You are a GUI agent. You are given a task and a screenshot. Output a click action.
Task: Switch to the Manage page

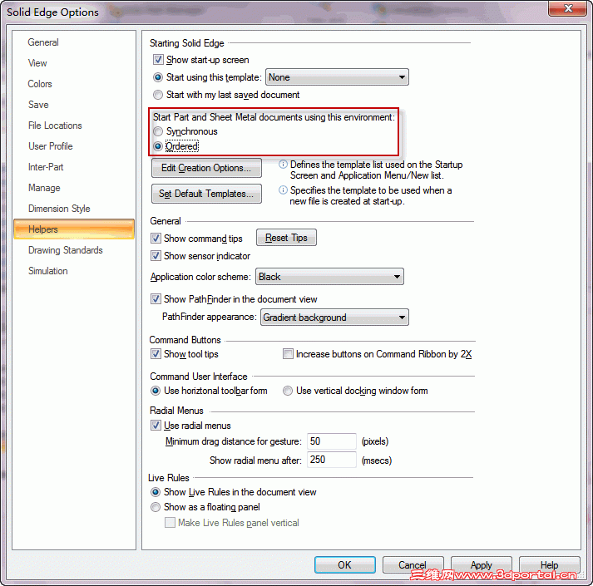point(44,188)
